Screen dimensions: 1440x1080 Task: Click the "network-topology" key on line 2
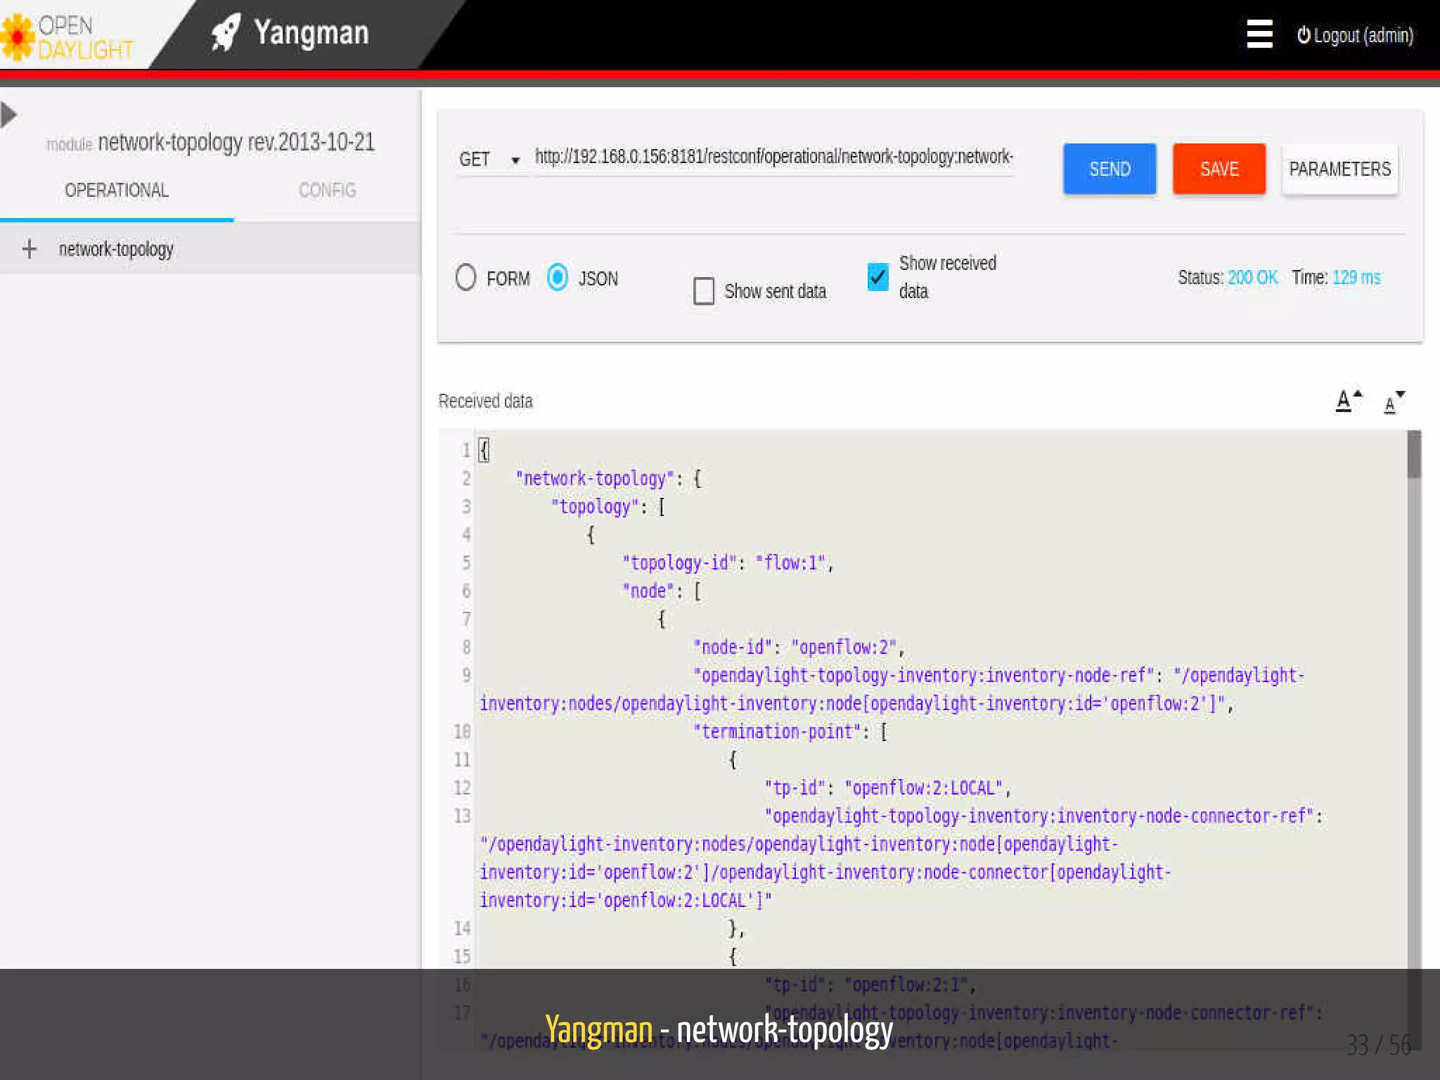click(x=595, y=479)
